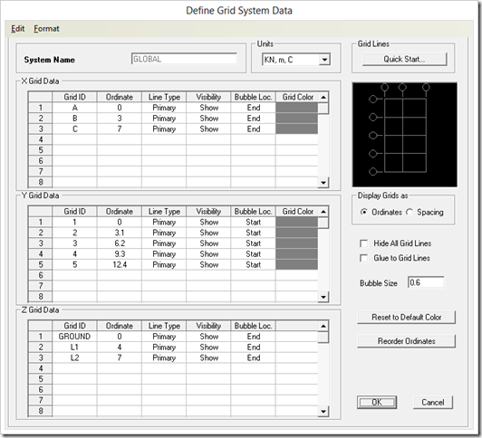This screenshot has width=482, height=438.
Task: Click grid color swatch for Y grid 5
Action: pyautogui.click(x=296, y=264)
